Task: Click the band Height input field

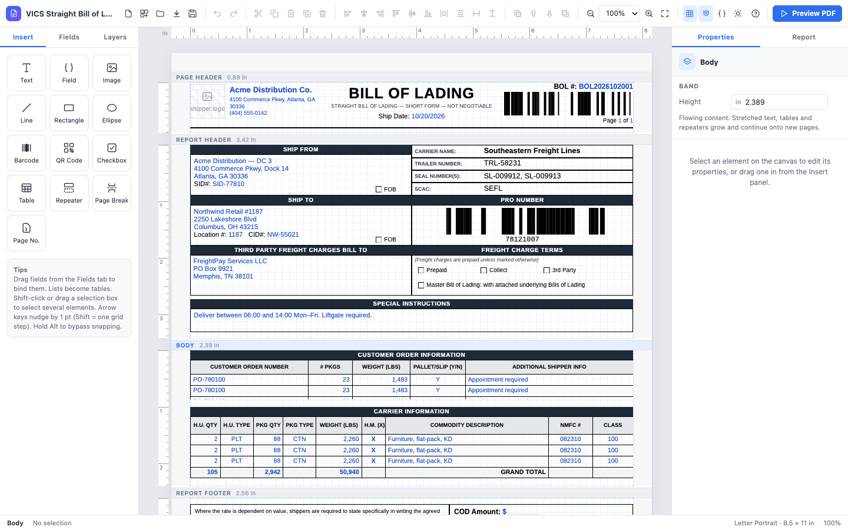Action: pos(779,102)
